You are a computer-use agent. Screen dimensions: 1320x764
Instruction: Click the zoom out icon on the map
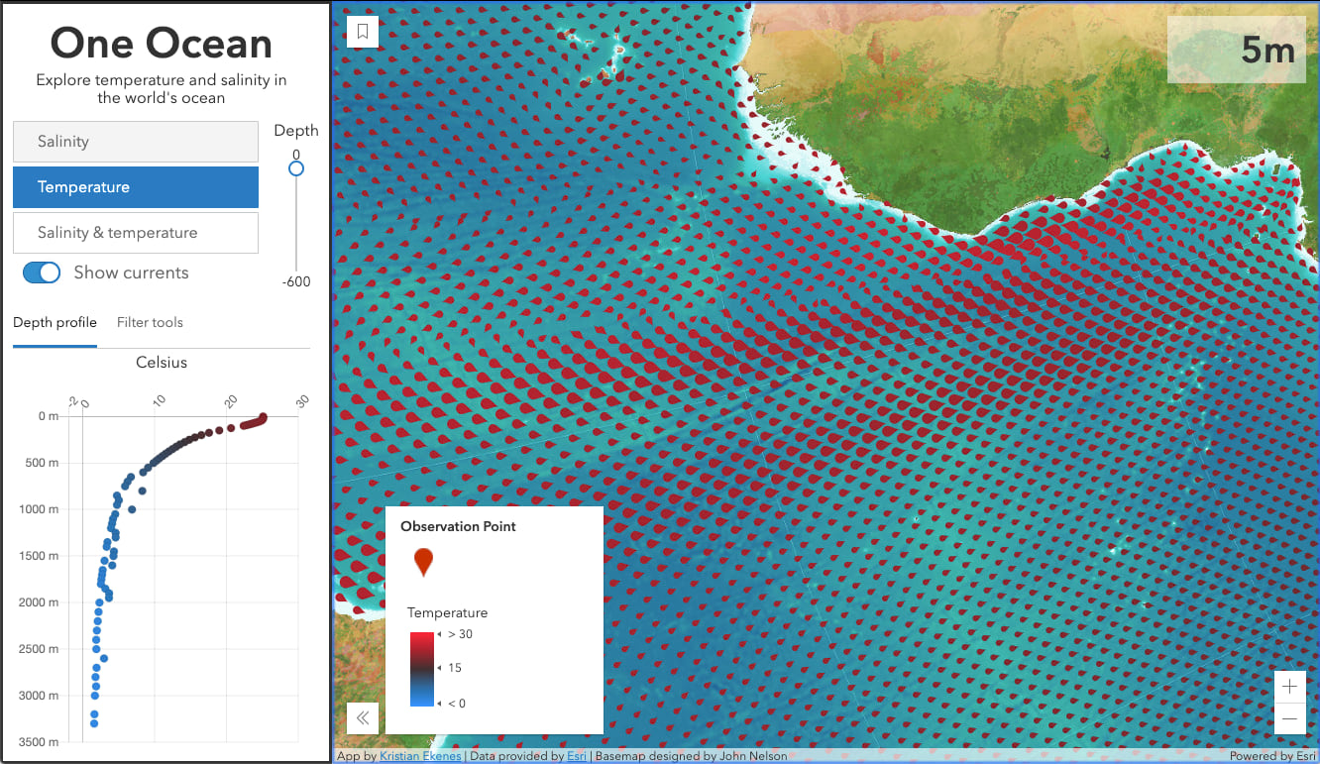pyautogui.click(x=1290, y=718)
